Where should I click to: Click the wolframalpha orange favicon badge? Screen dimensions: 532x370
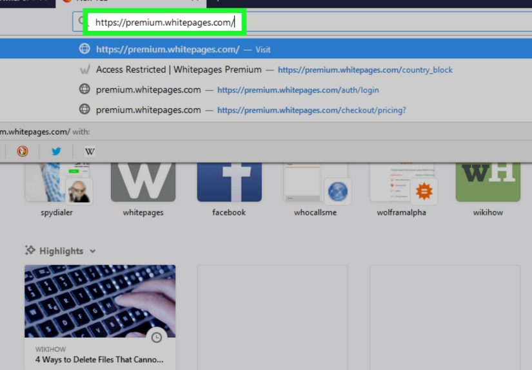click(424, 191)
